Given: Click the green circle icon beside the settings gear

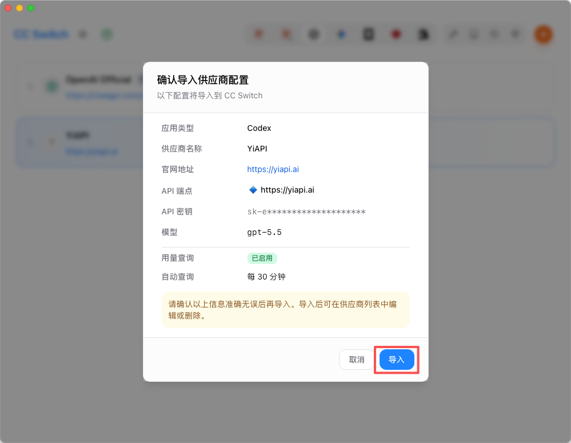Looking at the screenshot, I should (x=107, y=35).
